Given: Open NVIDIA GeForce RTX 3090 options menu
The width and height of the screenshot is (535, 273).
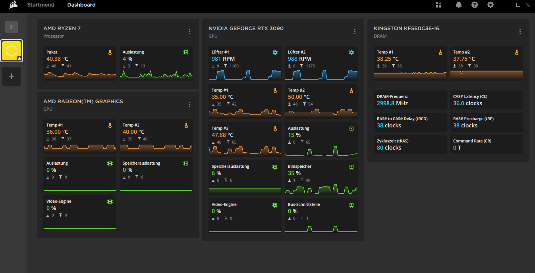Looking at the screenshot, I should coord(355,32).
